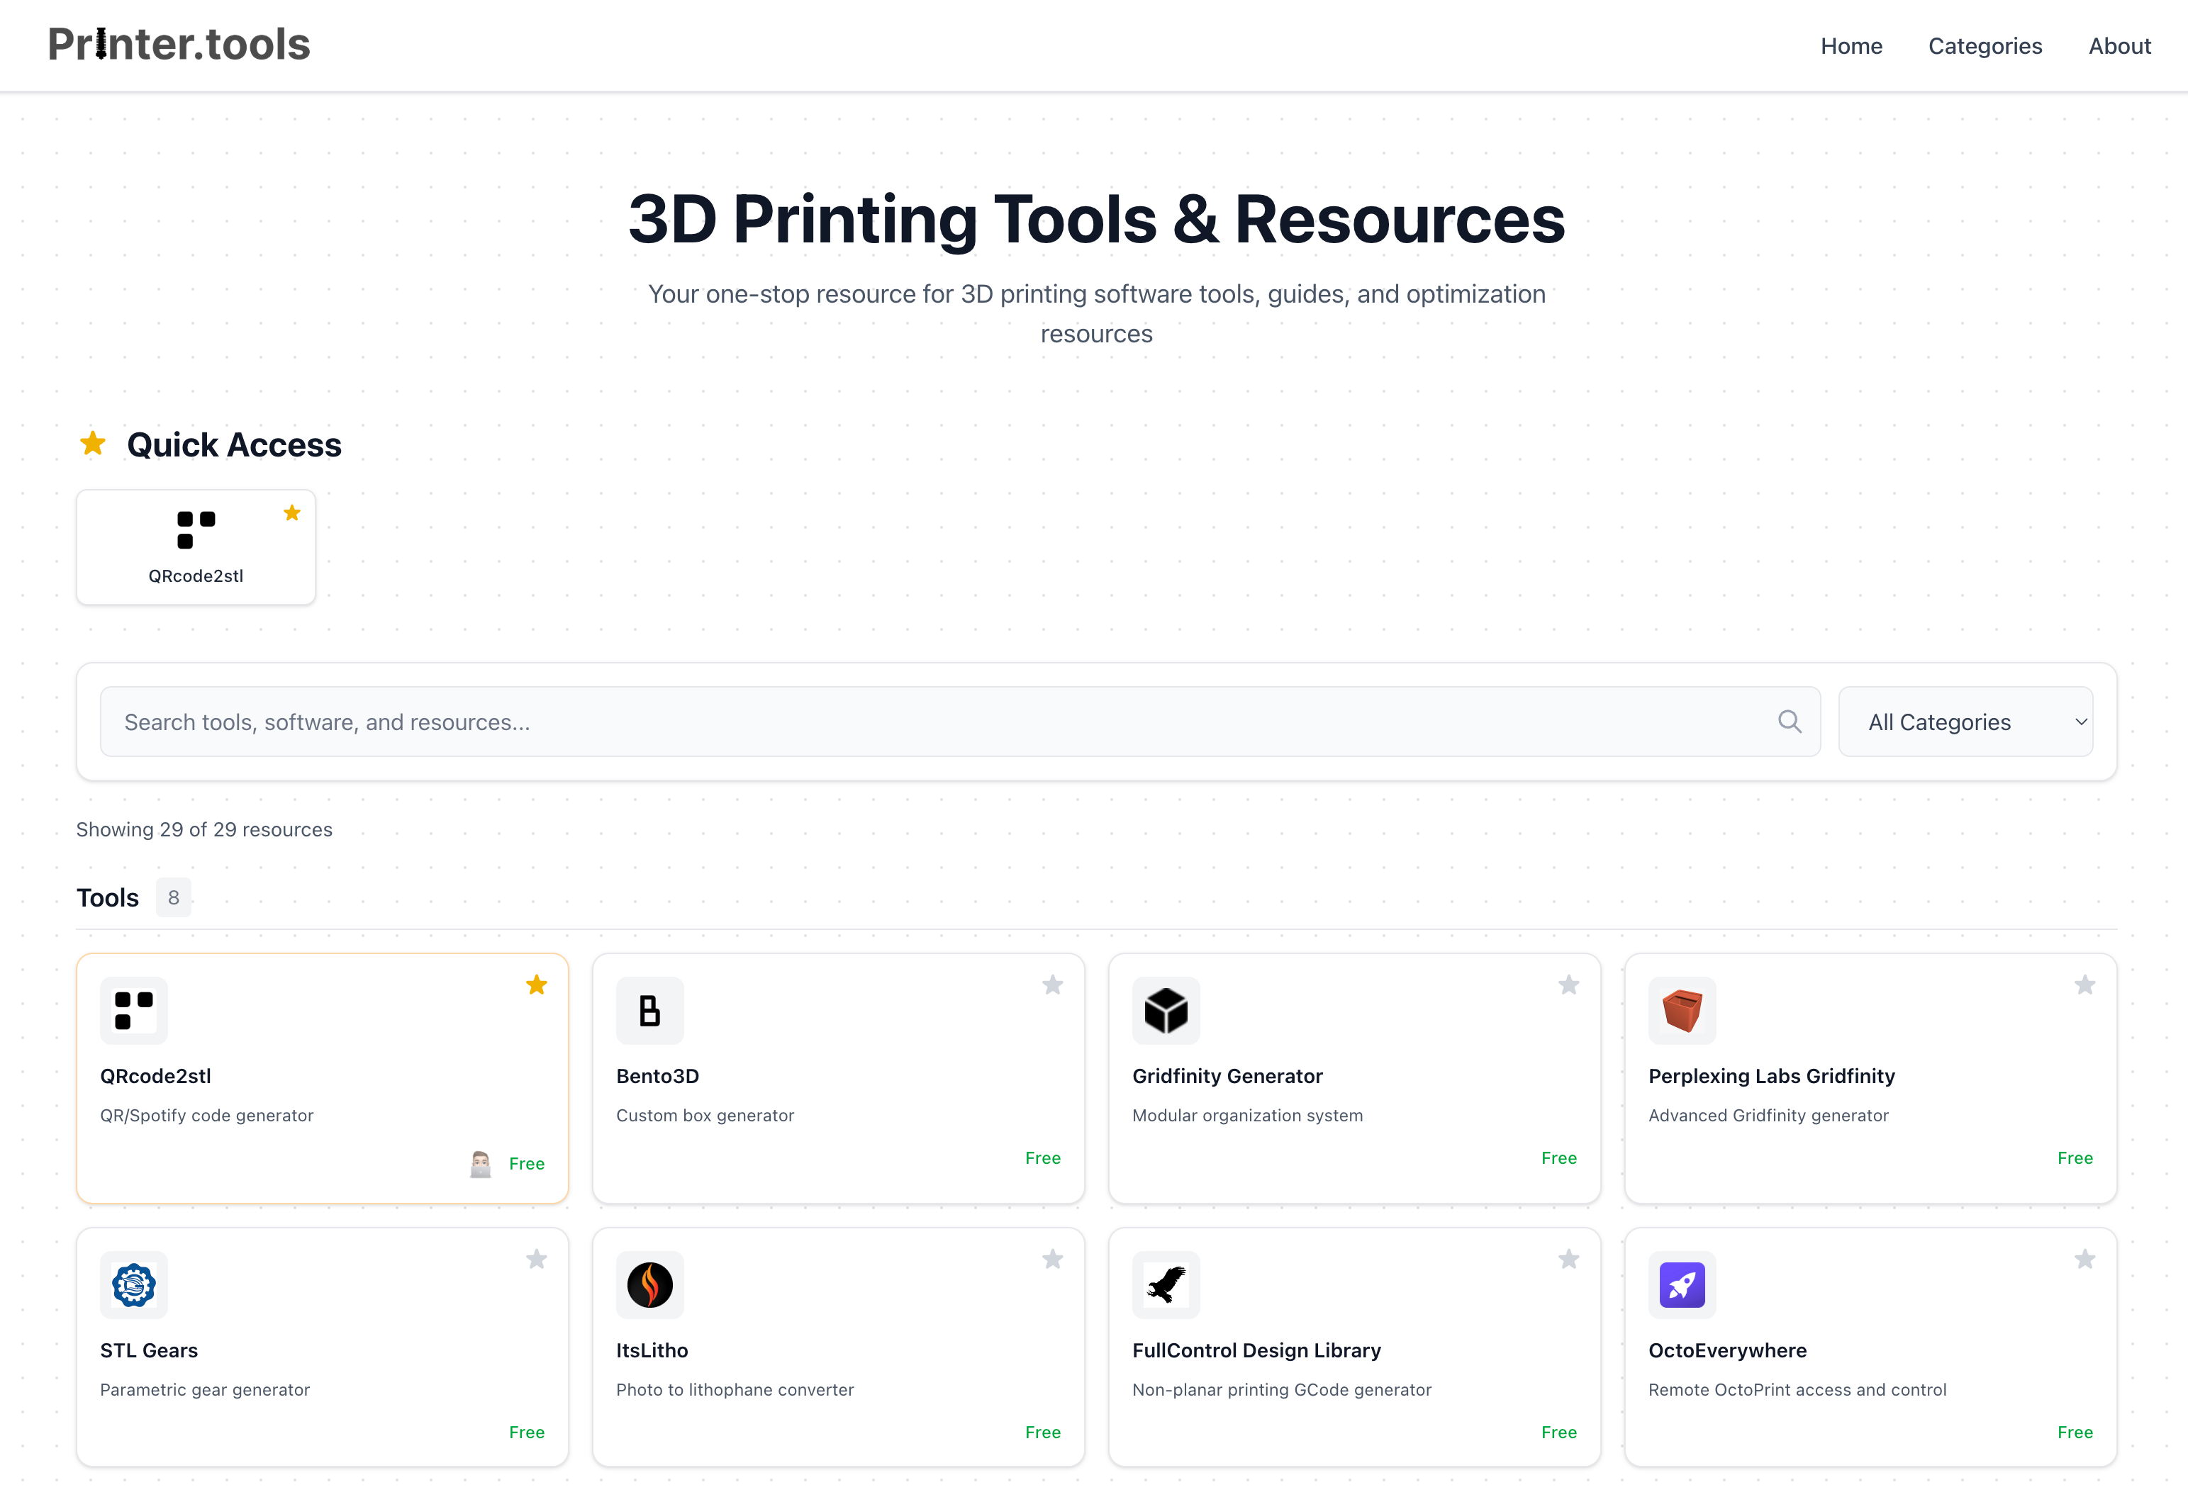Open the STL Gears title
Viewport: 2188px width, 1497px height.
(149, 1350)
